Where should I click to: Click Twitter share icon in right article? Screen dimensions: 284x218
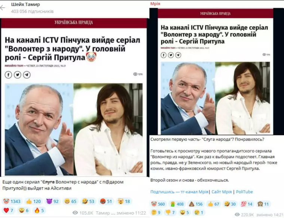[x=171, y=55]
